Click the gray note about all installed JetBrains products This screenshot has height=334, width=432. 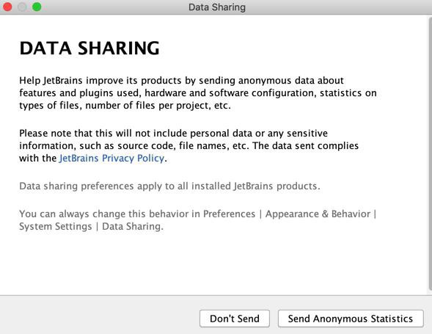169,186
